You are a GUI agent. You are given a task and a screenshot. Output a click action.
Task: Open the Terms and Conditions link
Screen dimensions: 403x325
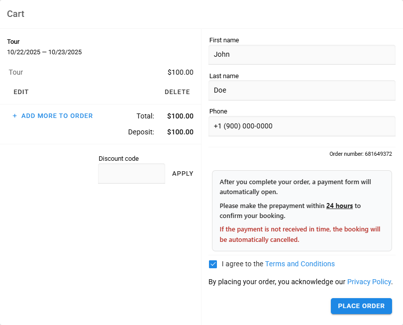pyautogui.click(x=300, y=264)
